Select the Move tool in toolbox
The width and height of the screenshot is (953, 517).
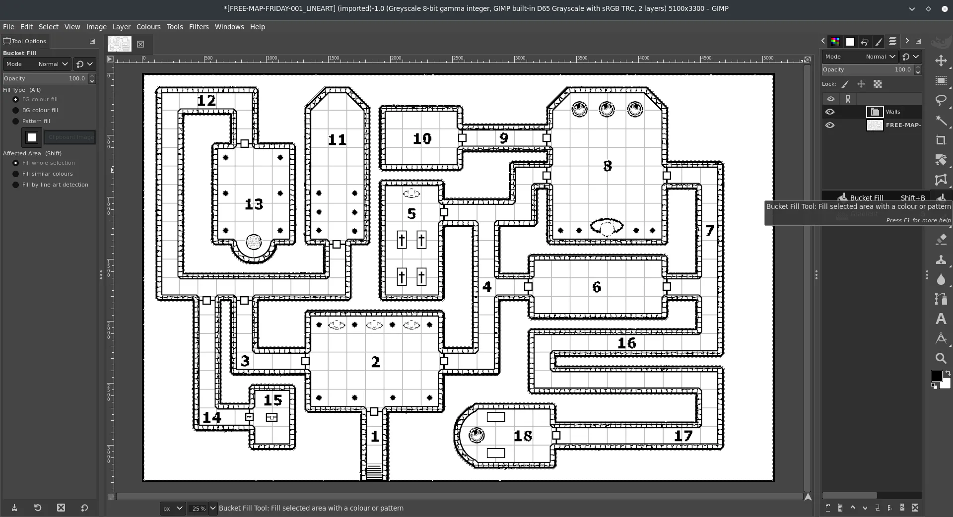941,61
